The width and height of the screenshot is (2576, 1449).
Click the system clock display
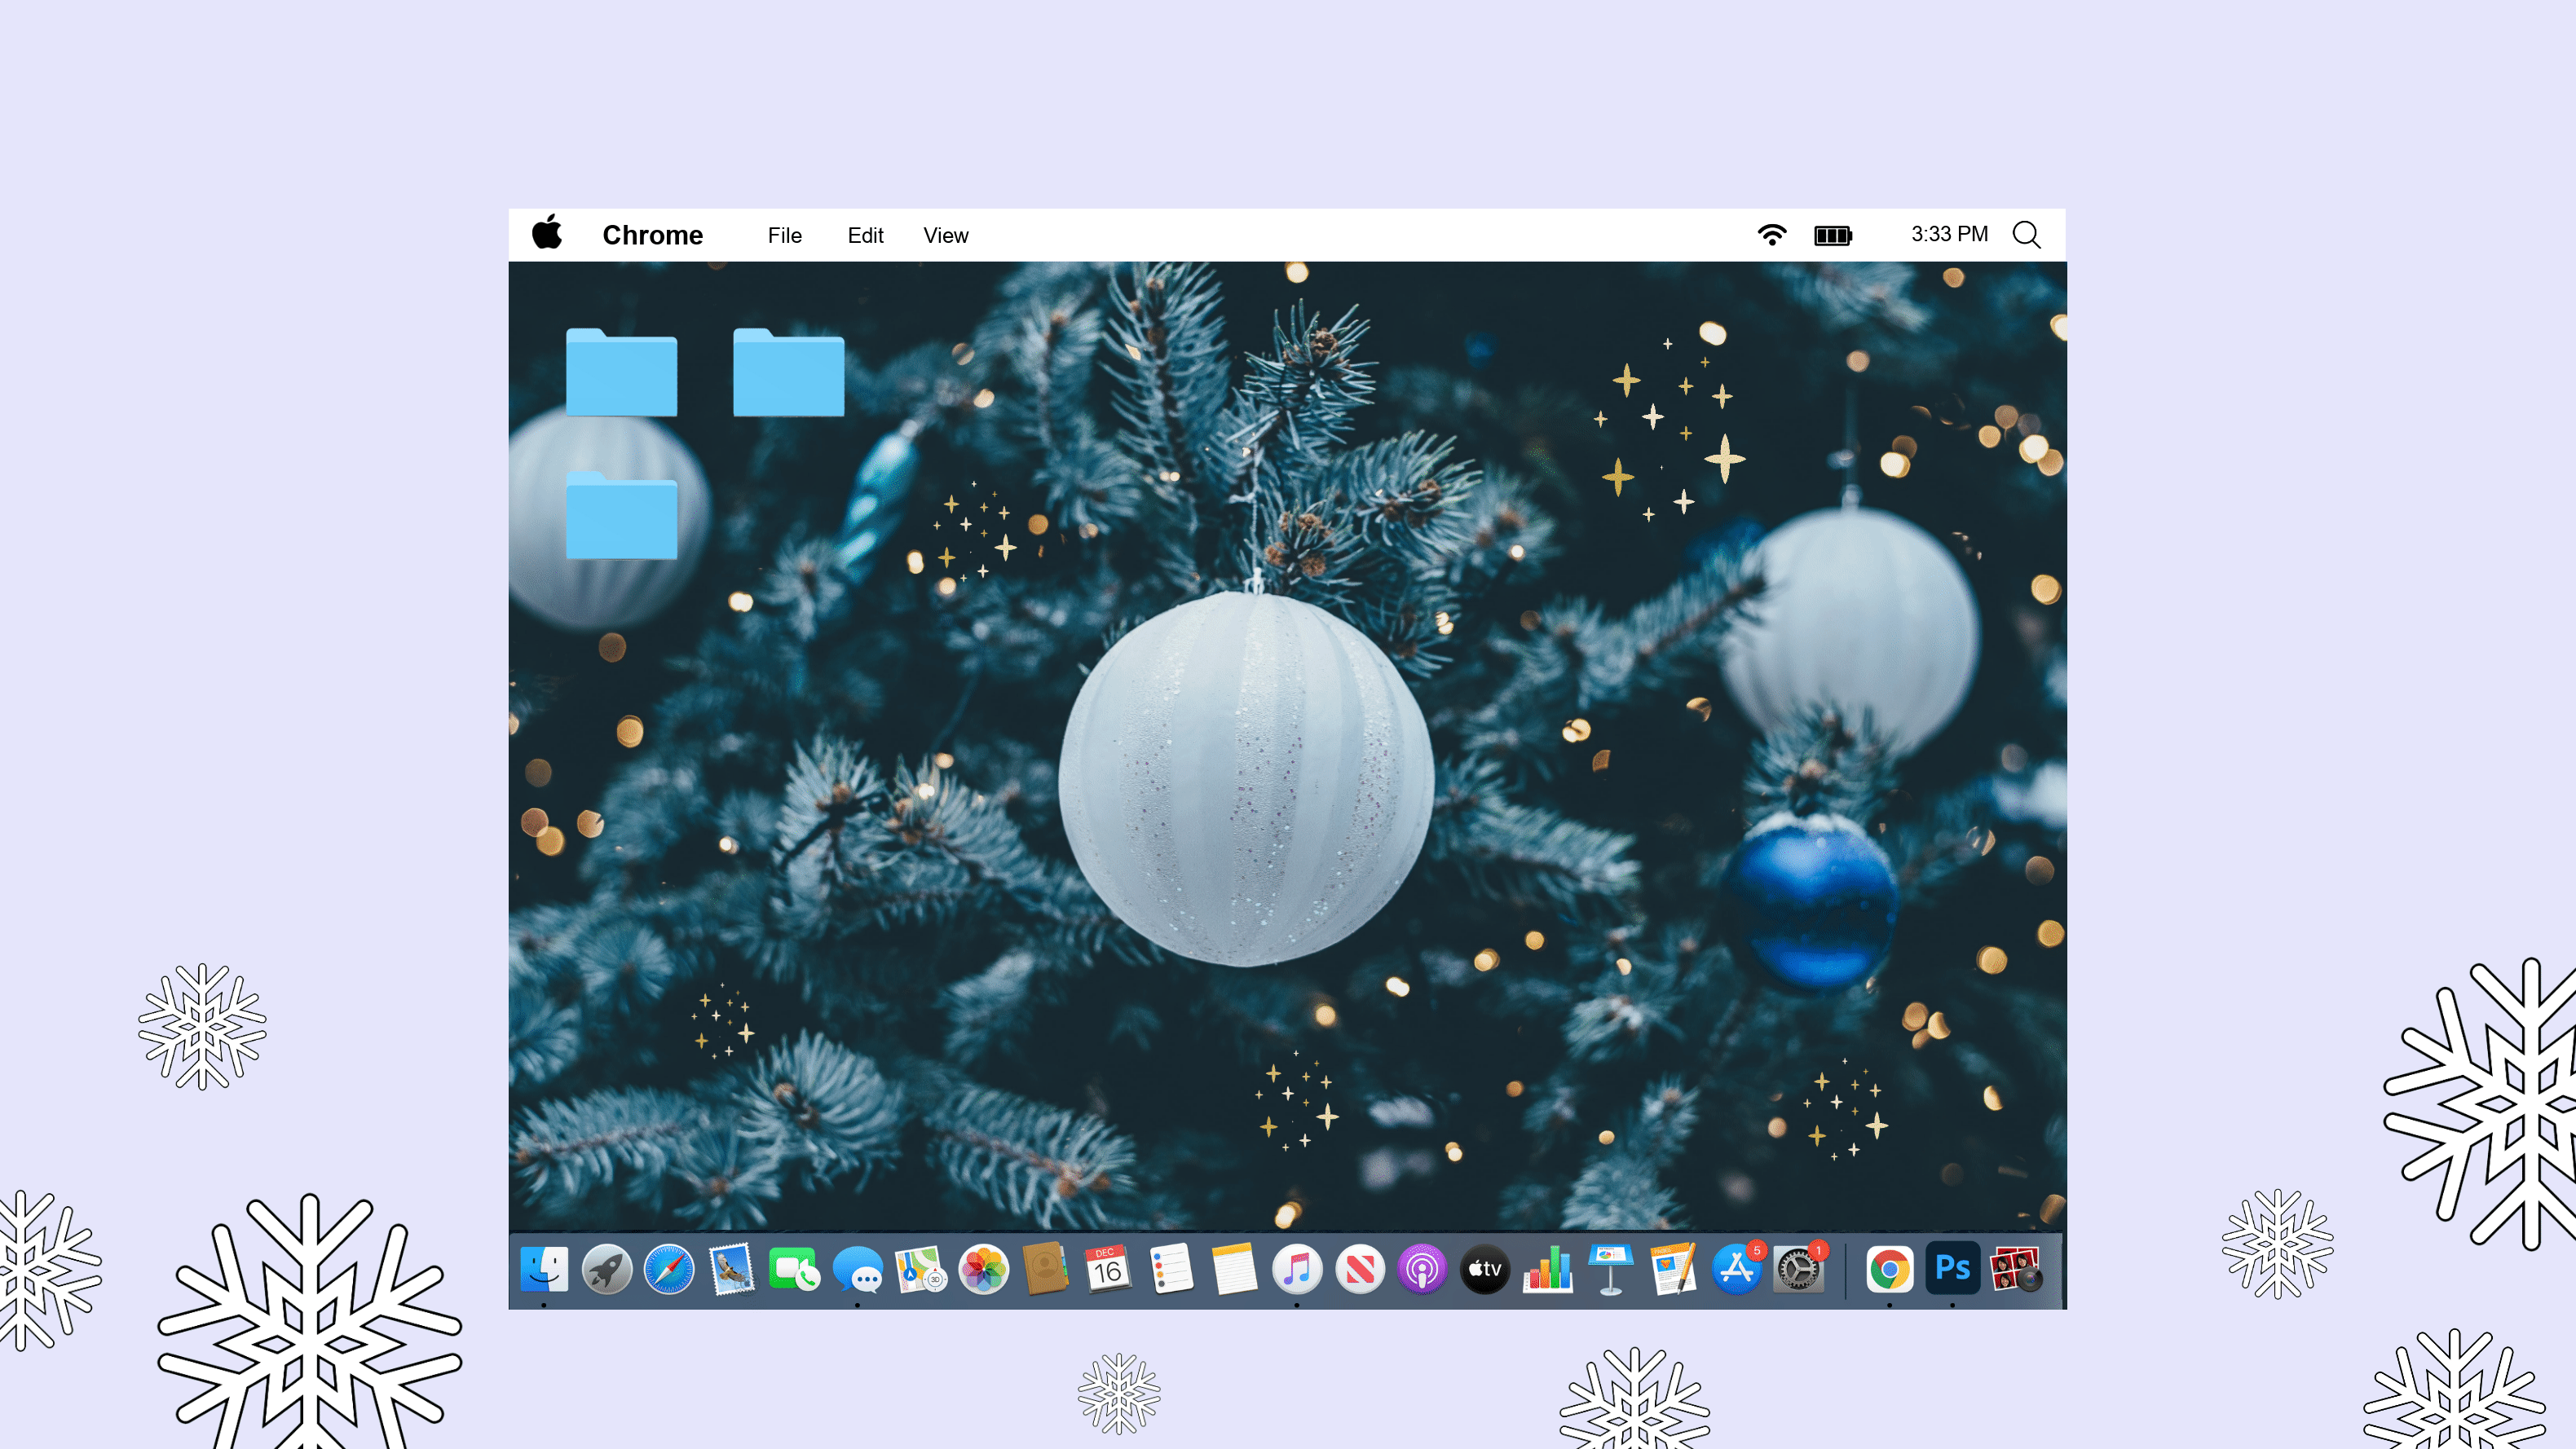point(1948,234)
